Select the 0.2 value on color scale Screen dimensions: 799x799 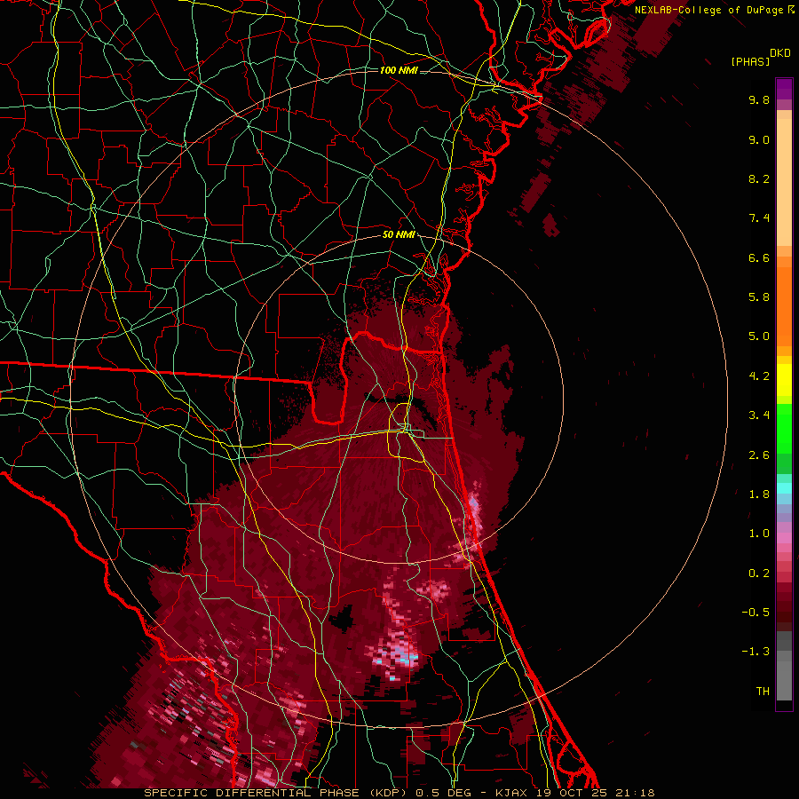pos(759,574)
